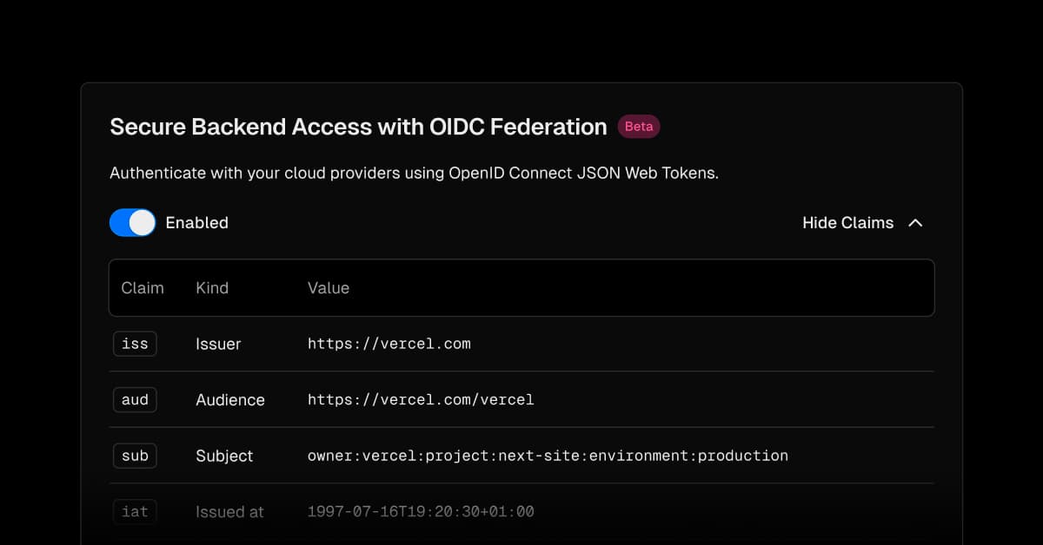Select the sub claim tag
The image size is (1043, 545).
click(x=135, y=456)
